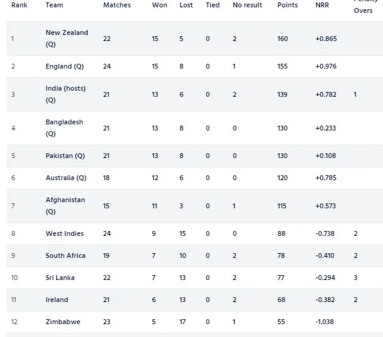This screenshot has width=383, height=337.
Task: Click the Pakistan (Q) team name
Action: (x=65, y=156)
